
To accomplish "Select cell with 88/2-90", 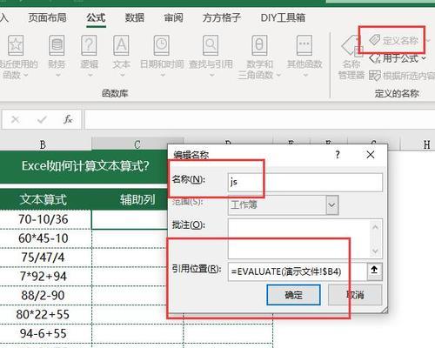I will pos(43,296).
